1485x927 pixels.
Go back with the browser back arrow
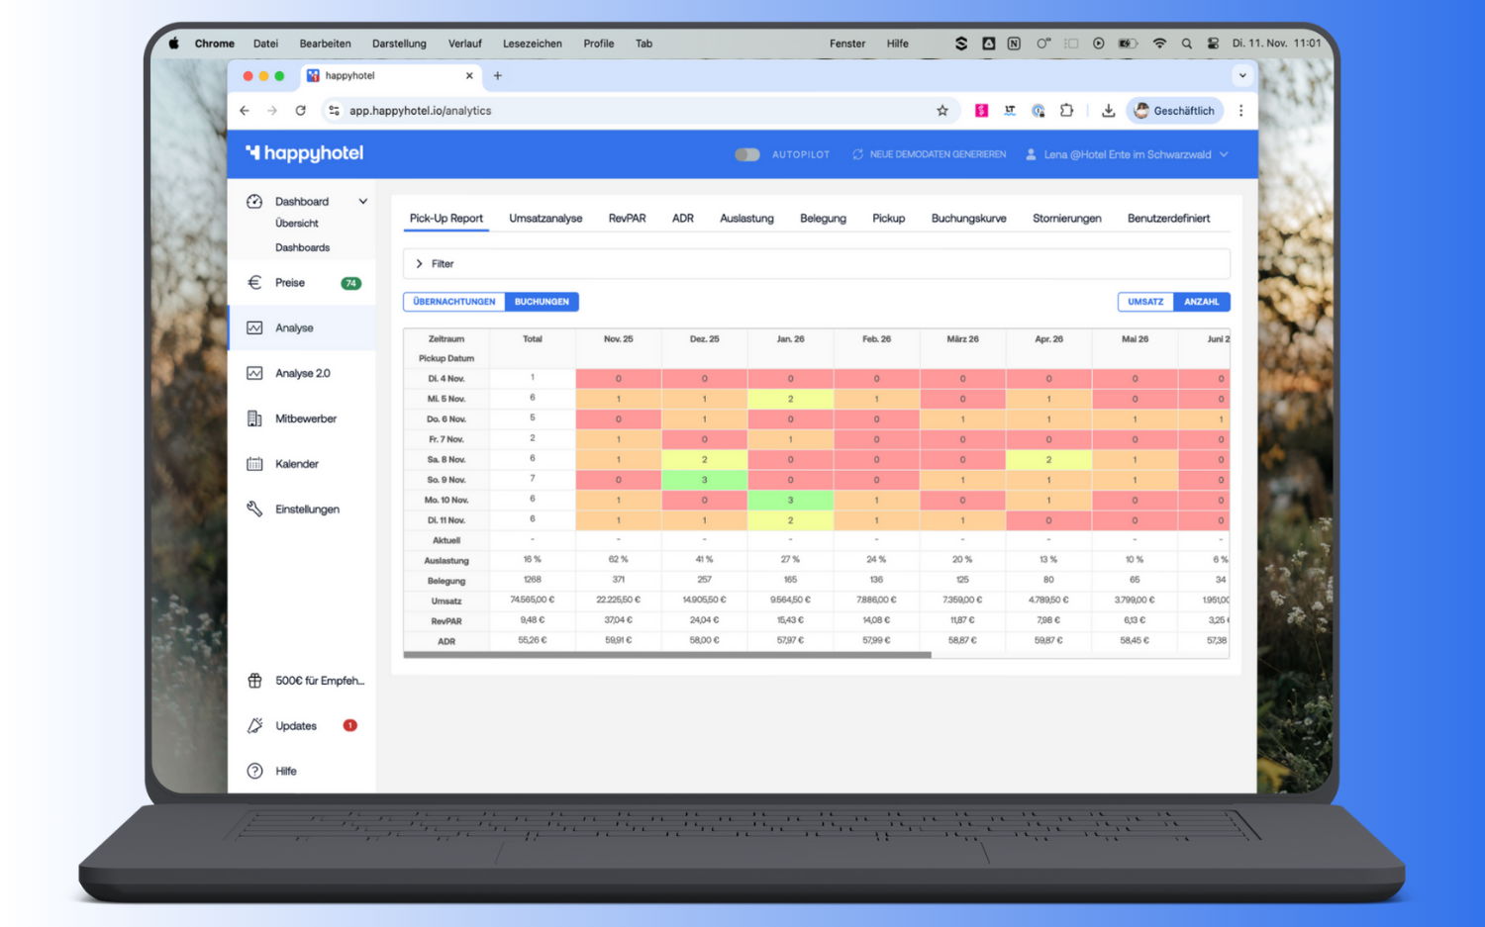(245, 111)
